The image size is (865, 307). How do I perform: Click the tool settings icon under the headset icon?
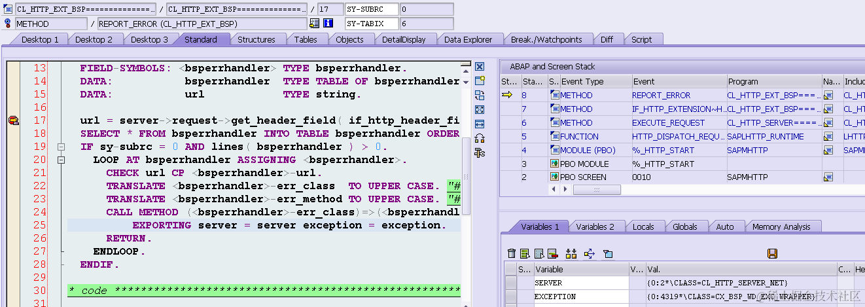click(479, 153)
